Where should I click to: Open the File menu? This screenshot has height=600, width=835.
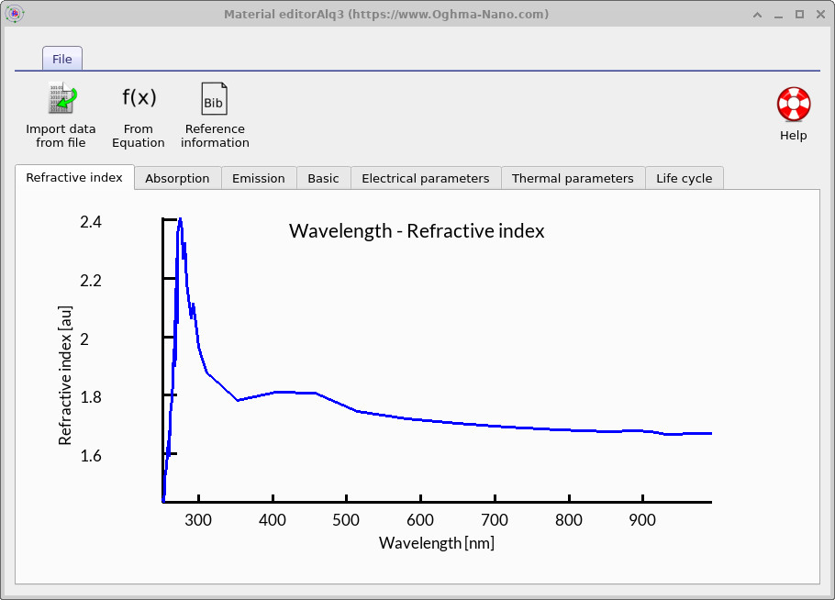tap(61, 58)
